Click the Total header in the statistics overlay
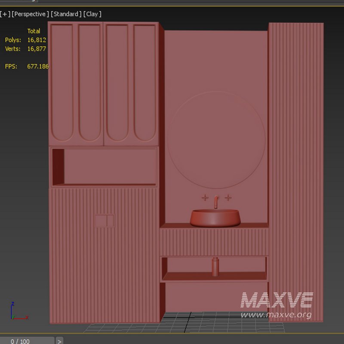The image size is (344, 344). coord(34,31)
